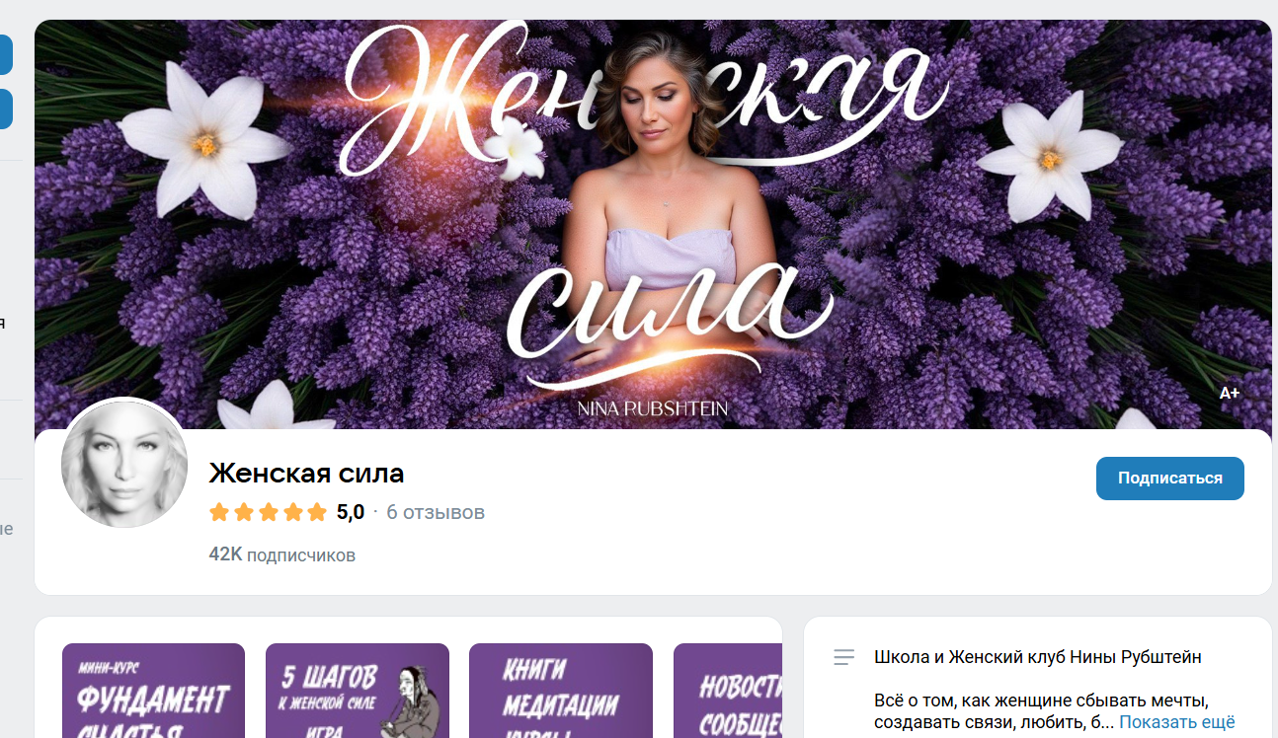Click the NINA RUBSHTEIN caption on cover

(x=653, y=408)
